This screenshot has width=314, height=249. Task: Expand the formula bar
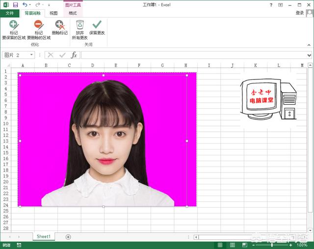[x=309, y=55]
